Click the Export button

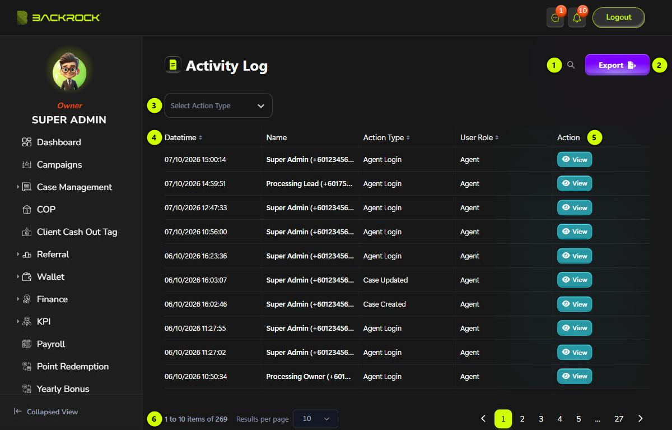tap(617, 65)
